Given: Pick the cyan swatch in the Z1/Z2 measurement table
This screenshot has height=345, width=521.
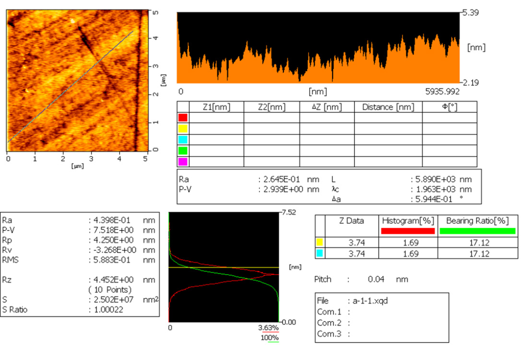Looking at the screenshot, I should click(x=183, y=139).
